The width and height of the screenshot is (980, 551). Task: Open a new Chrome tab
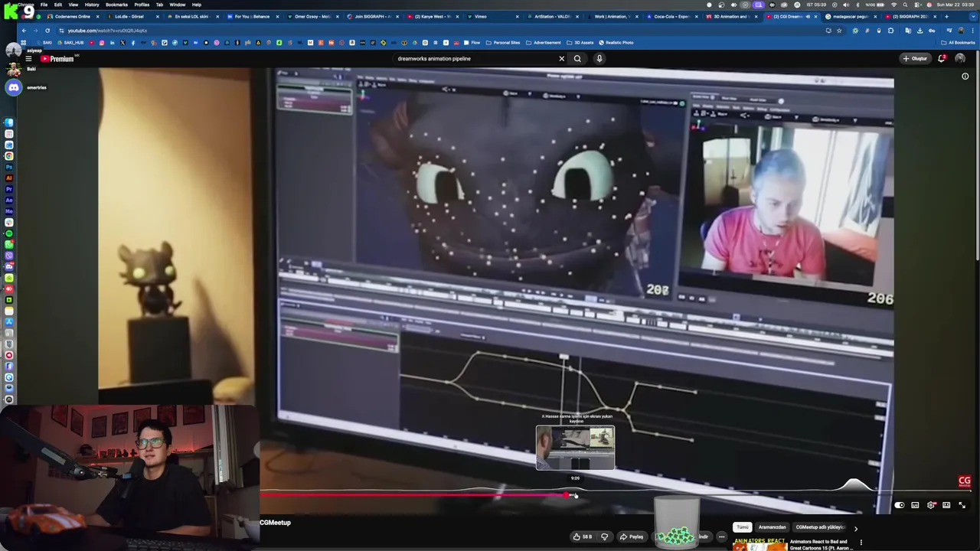pyautogui.click(x=946, y=16)
